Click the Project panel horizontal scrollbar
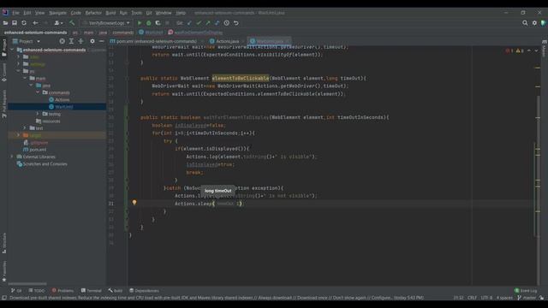Screen dimensions: 548x308 point(27,284)
